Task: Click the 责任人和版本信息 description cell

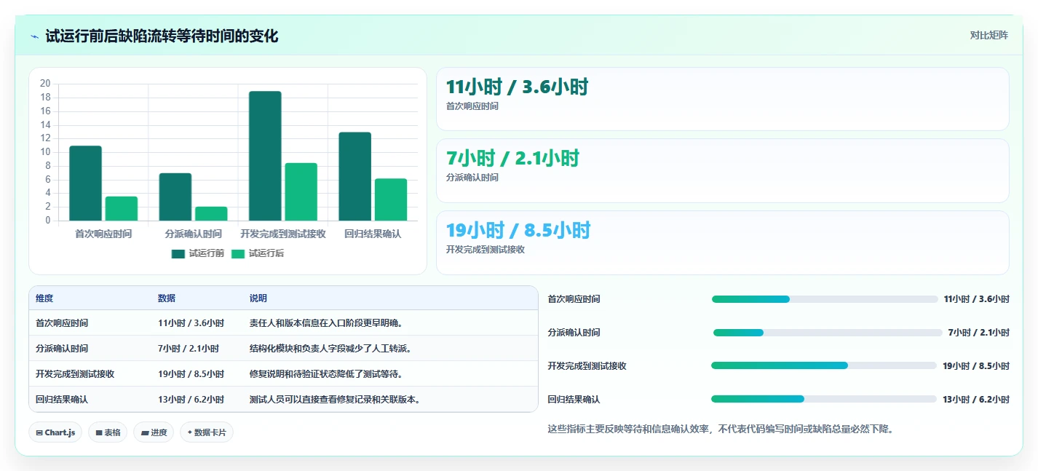Action: click(326, 323)
